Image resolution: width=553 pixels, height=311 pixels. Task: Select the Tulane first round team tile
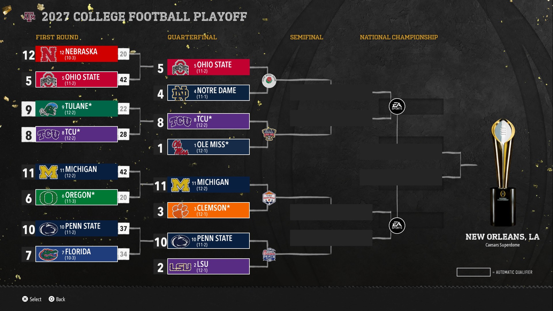(77, 109)
